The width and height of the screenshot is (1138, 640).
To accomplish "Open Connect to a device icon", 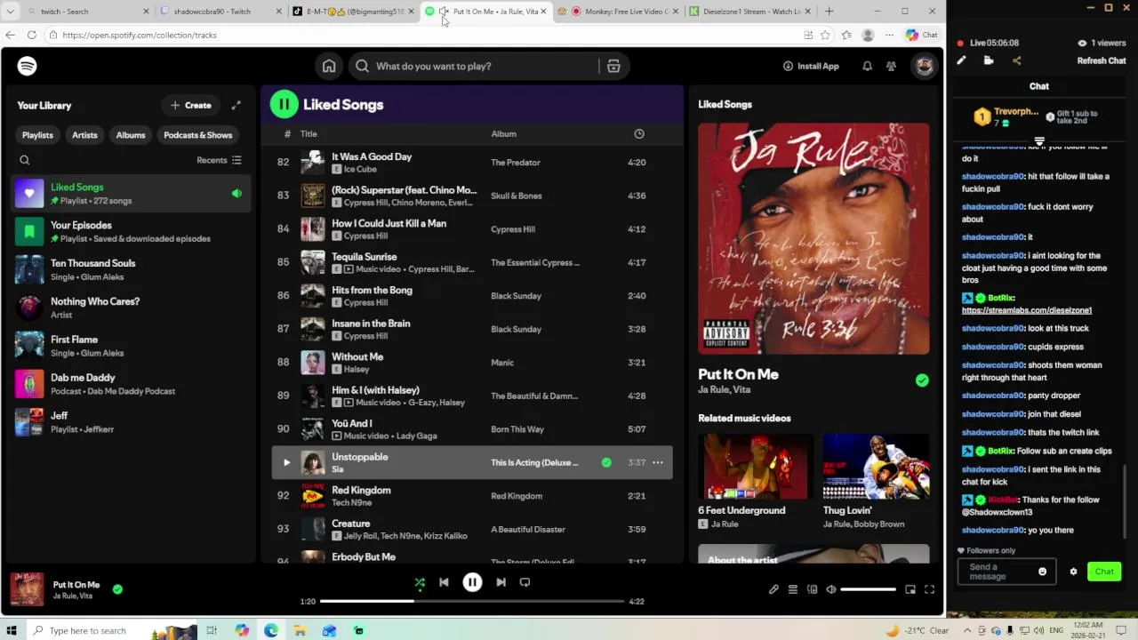I will pyautogui.click(x=812, y=589).
